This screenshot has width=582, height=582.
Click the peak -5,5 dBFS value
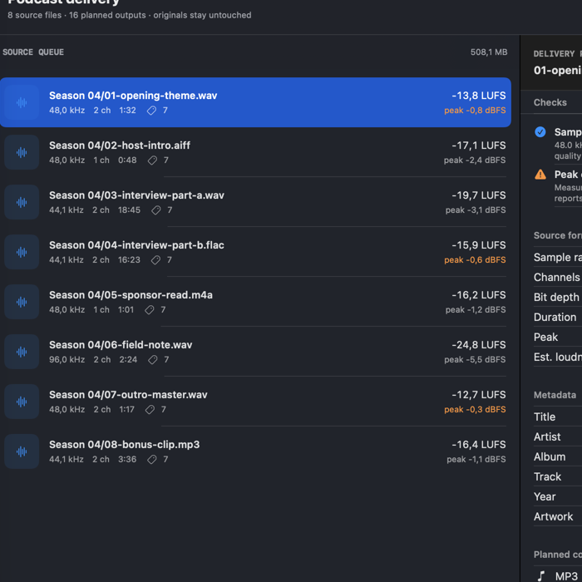click(x=475, y=360)
